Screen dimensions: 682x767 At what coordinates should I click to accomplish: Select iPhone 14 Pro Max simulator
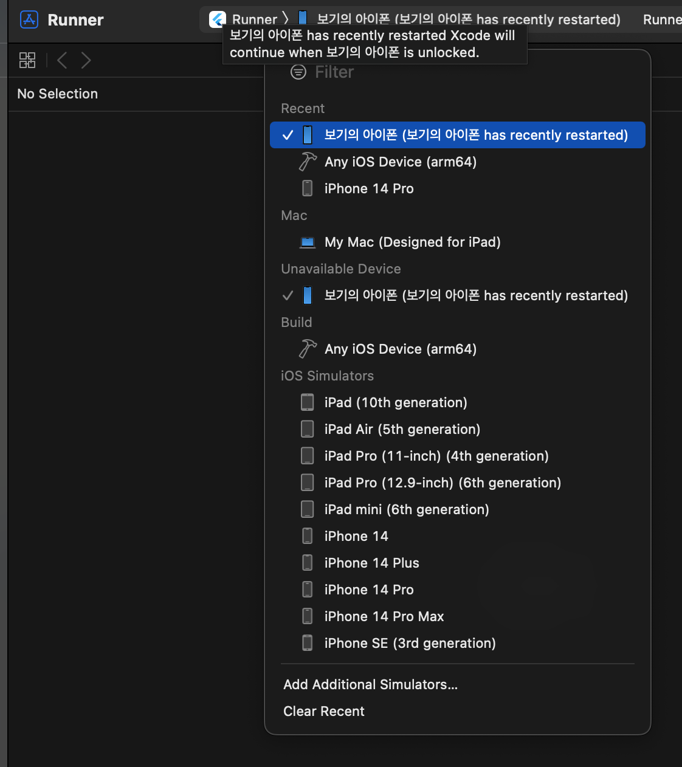click(x=458, y=616)
